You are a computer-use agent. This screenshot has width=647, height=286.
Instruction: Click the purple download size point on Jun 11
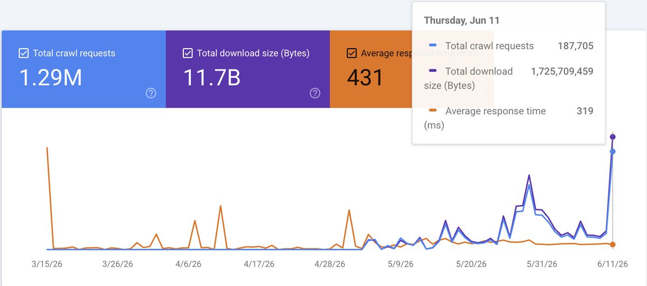(x=612, y=137)
